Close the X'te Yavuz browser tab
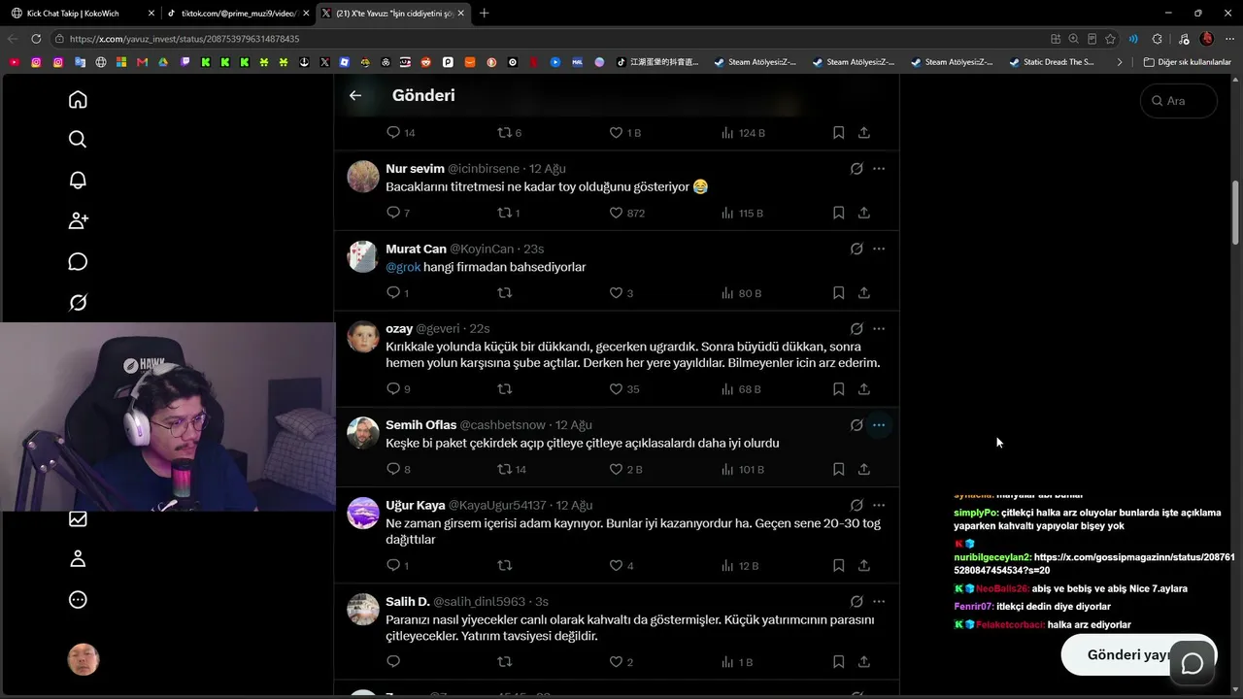Screen dimensions: 1243x699 460,14
